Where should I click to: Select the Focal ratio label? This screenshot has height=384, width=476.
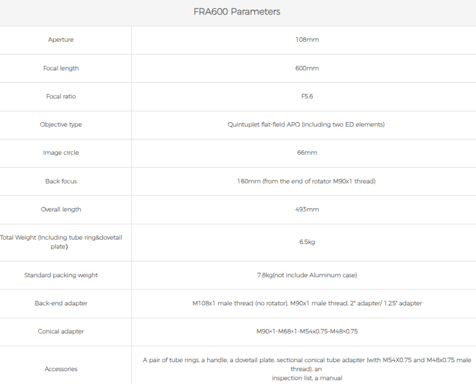click(61, 96)
